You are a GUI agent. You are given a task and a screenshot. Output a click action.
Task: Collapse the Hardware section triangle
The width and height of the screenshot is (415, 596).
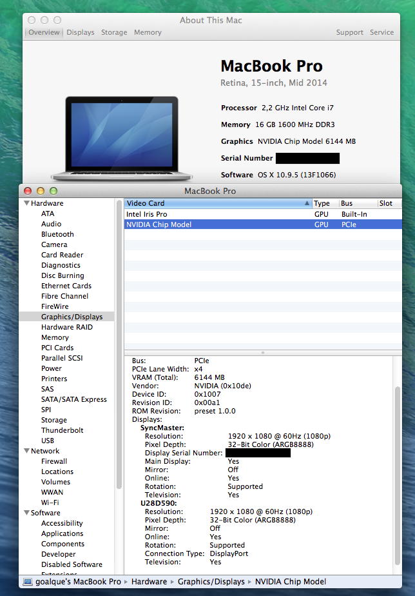click(26, 203)
